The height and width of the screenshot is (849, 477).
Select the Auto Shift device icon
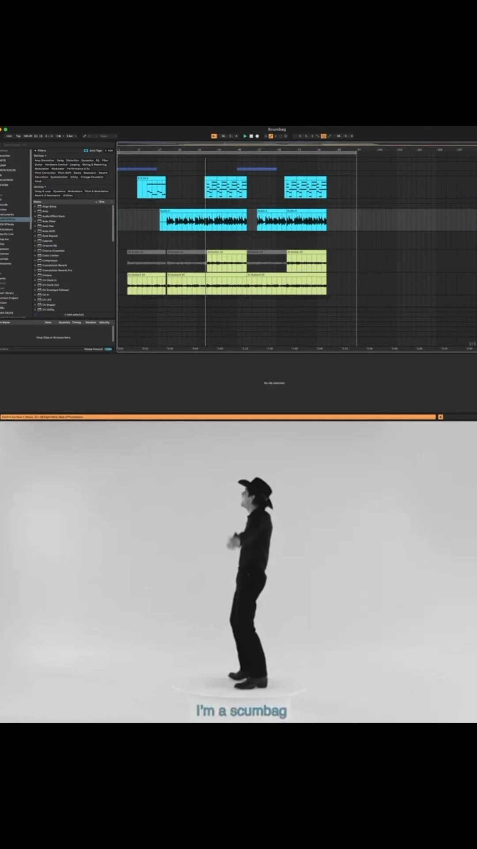(39, 231)
